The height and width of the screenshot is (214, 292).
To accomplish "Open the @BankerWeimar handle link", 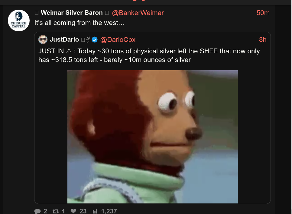I will tap(138, 13).
